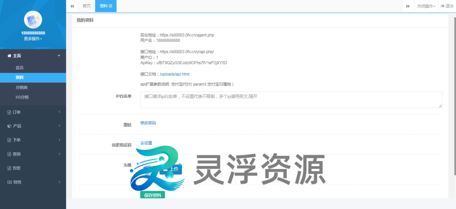Click the 去设置 link for 谷歌验证码

tap(146, 143)
